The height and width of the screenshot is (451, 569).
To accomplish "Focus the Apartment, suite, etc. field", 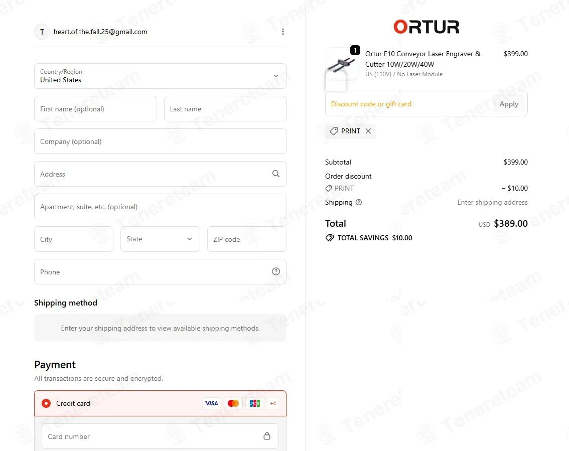I will (160, 207).
